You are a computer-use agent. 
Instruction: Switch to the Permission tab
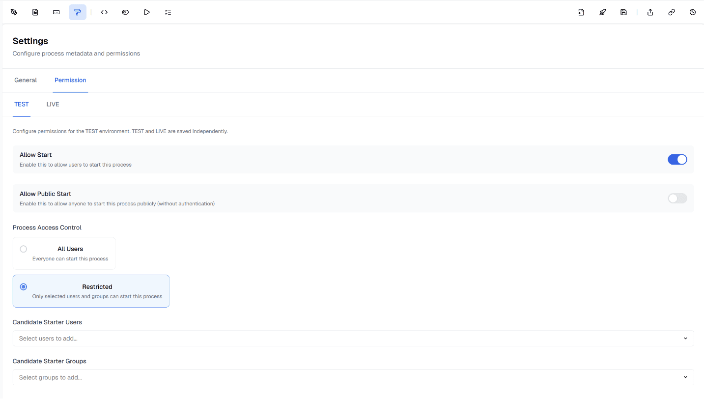tap(70, 80)
